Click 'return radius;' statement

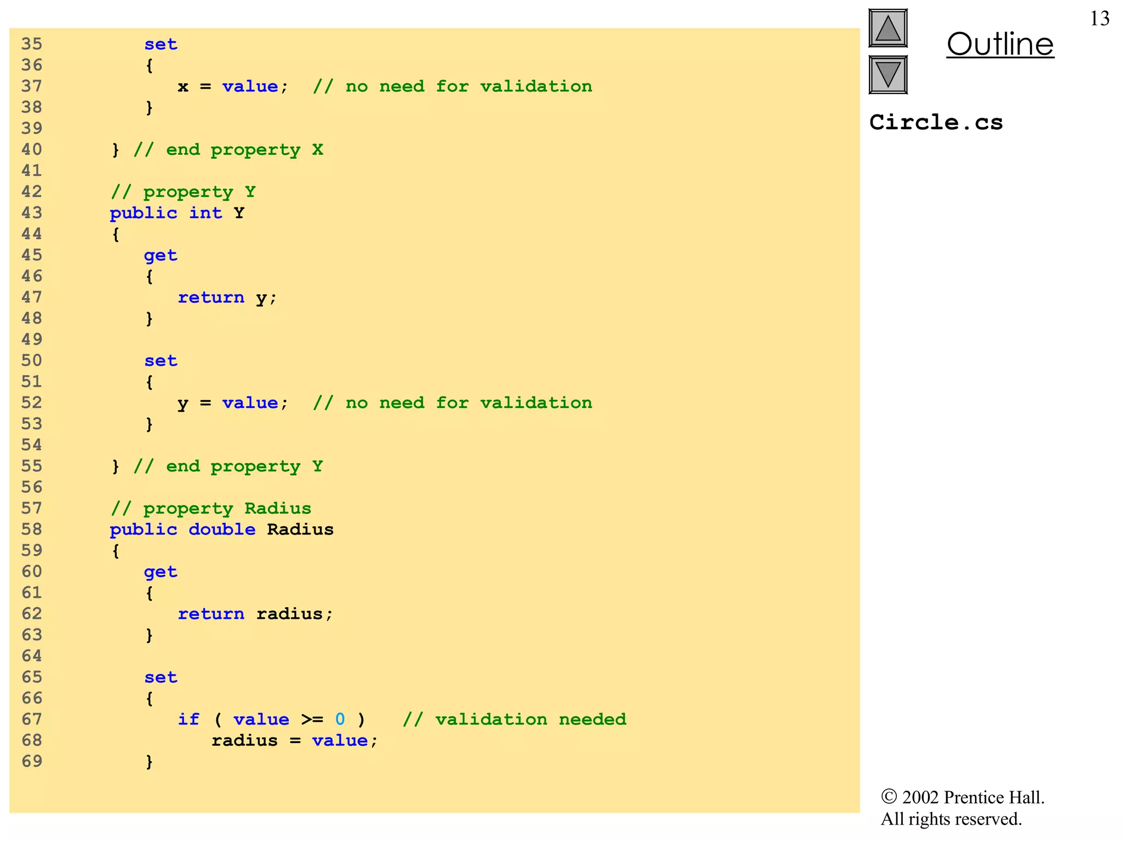[x=255, y=614]
